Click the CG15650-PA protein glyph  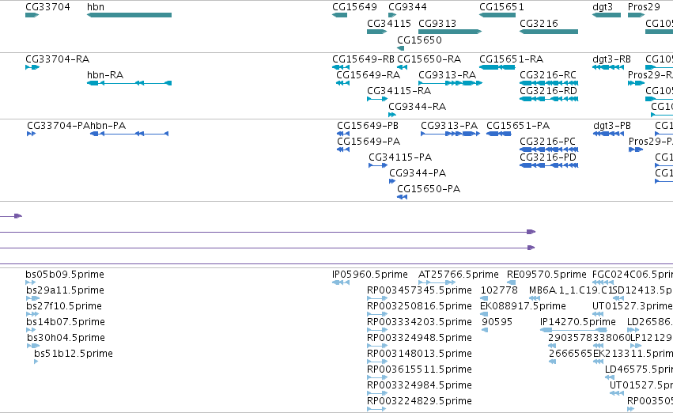[x=403, y=197]
